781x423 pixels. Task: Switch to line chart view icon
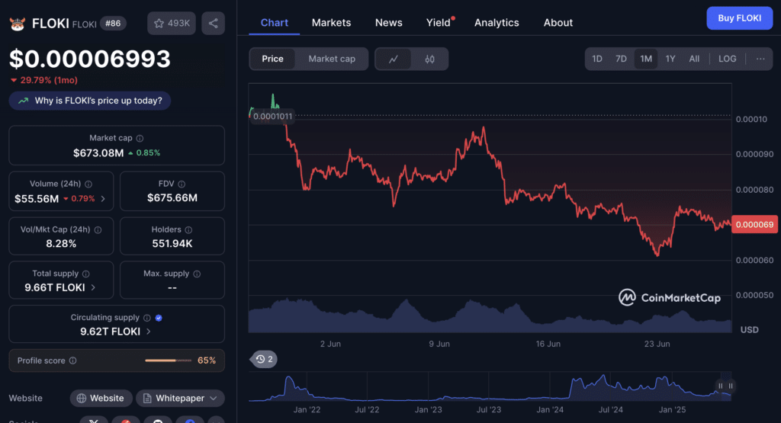pos(394,59)
